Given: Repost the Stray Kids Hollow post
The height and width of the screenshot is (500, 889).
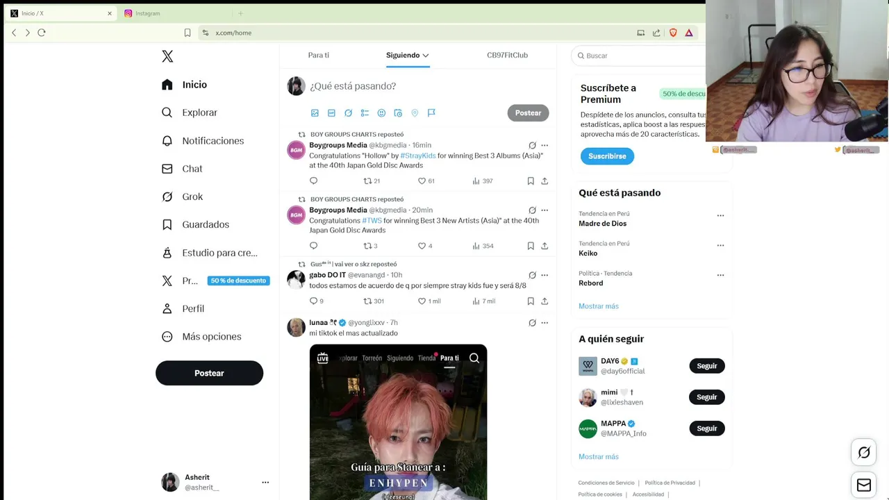Looking at the screenshot, I should [x=372, y=181].
